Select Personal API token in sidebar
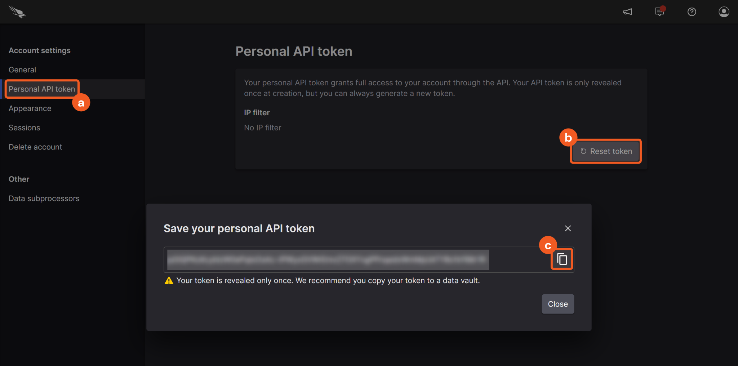 42,89
